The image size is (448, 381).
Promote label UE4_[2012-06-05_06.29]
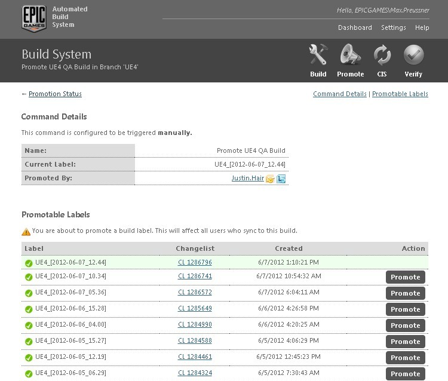[406, 374]
